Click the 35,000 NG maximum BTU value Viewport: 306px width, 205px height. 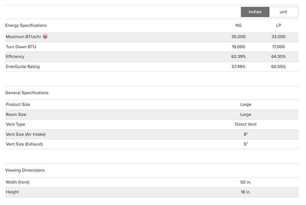pos(238,37)
